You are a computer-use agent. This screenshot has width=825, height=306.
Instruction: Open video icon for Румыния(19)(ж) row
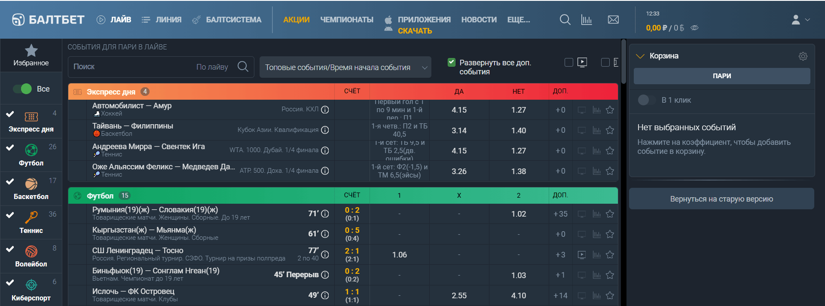tap(582, 214)
